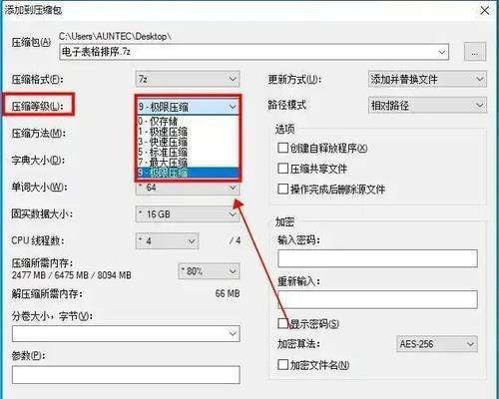Pick 7 - 最大压缩 option
This screenshot has width=499, height=399.
(189, 163)
